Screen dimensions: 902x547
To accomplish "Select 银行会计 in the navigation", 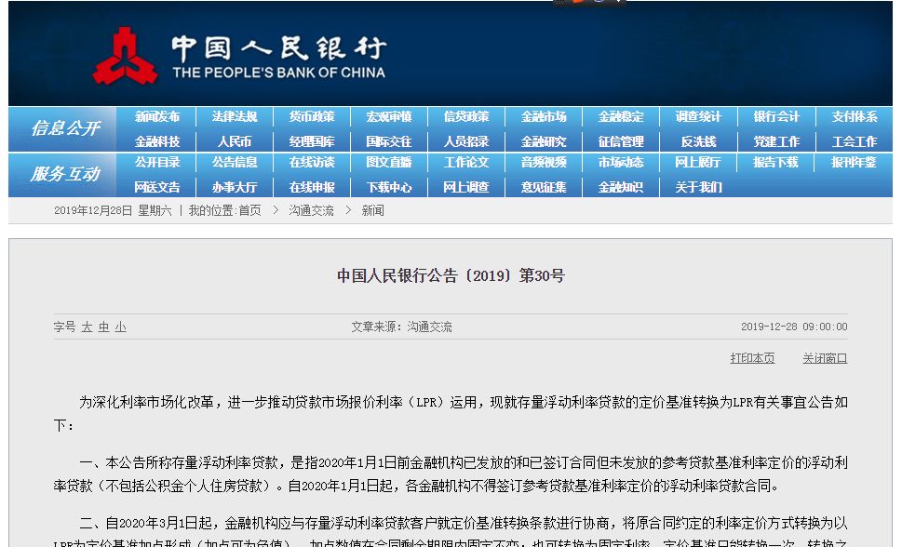I will 776,117.
